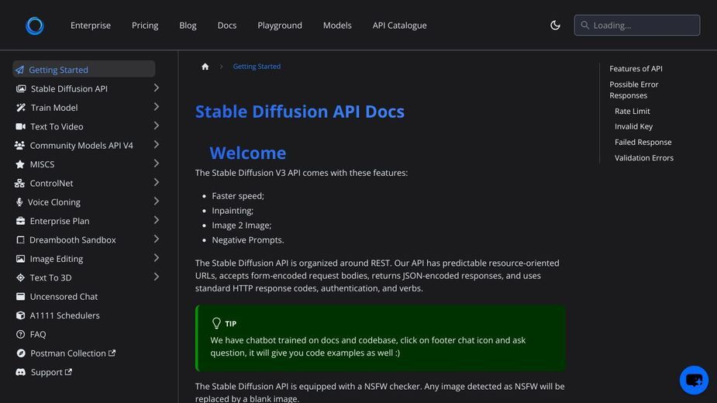Click the A1111 Schedulers cube icon
This screenshot has width=717, height=403.
(x=21, y=315)
